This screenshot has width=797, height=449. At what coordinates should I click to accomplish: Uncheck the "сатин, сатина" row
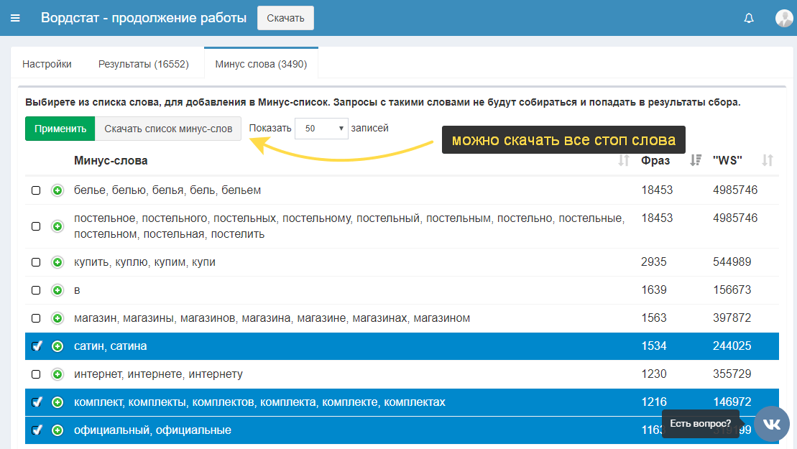37,346
